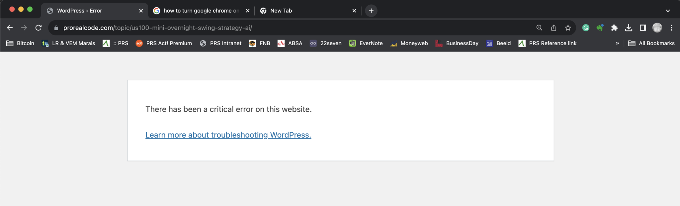Open the Grammarly extension

click(586, 28)
